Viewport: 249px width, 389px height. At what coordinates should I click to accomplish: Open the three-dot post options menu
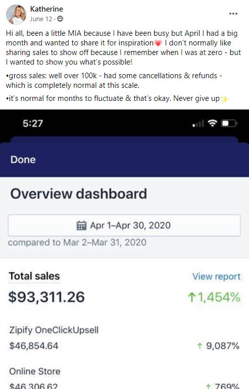point(233,14)
